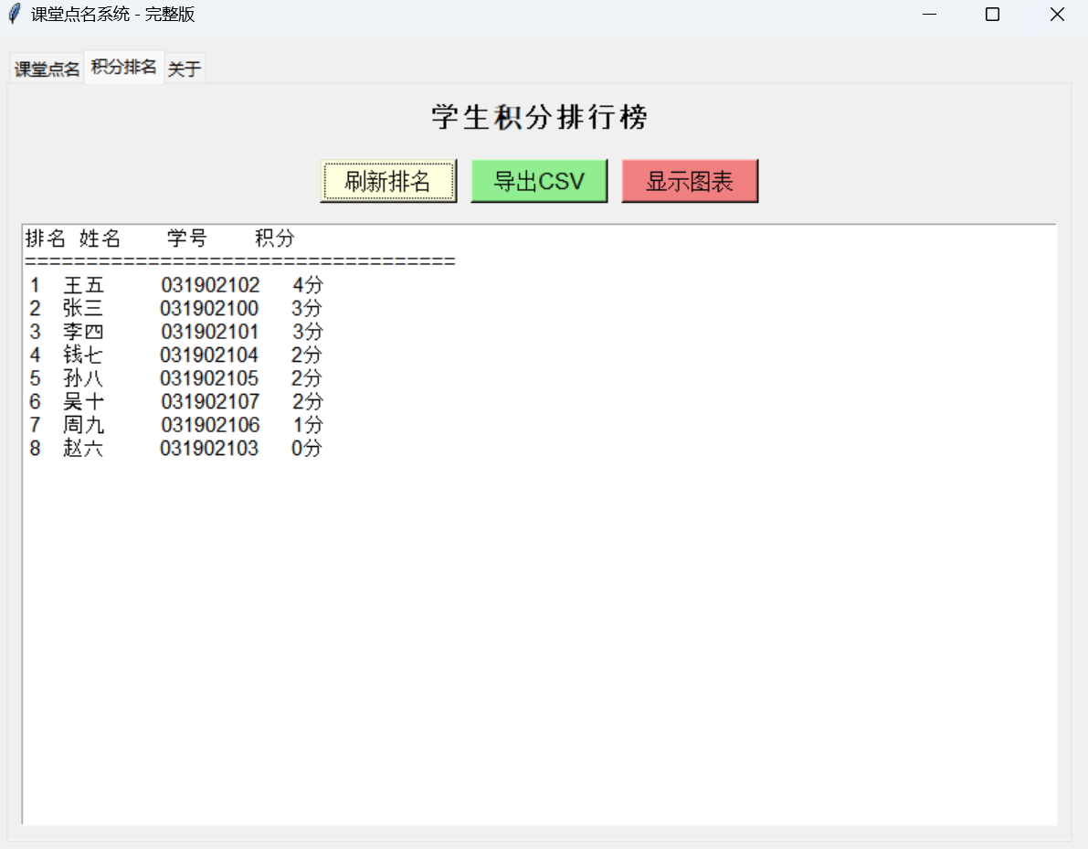Click 吴十's student number 031902107

pyautogui.click(x=210, y=402)
